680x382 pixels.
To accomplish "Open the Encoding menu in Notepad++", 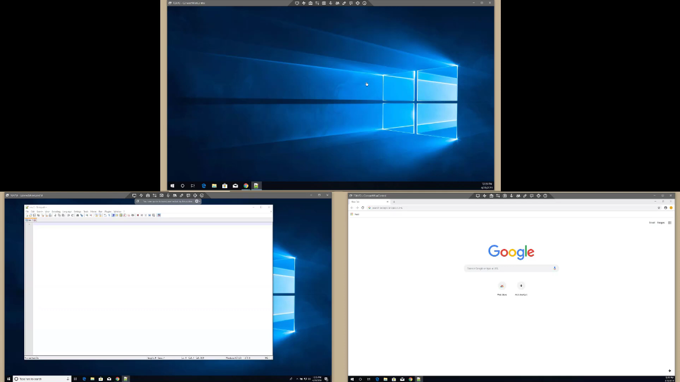I will coord(56,212).
